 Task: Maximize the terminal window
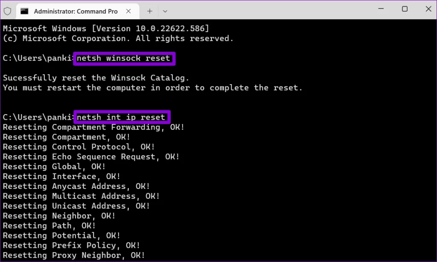405,9
